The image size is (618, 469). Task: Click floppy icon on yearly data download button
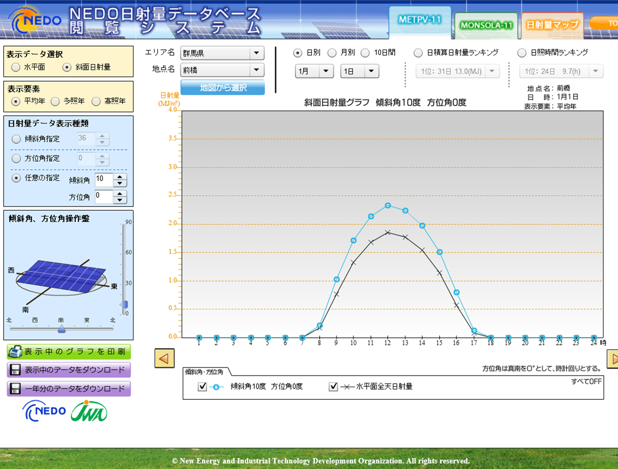[15, 388]
